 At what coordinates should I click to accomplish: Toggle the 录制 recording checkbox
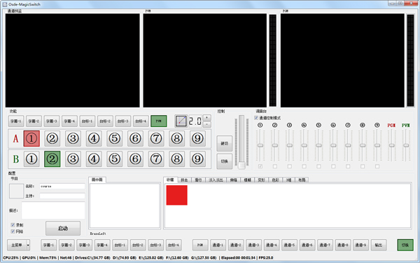(13, 225)
